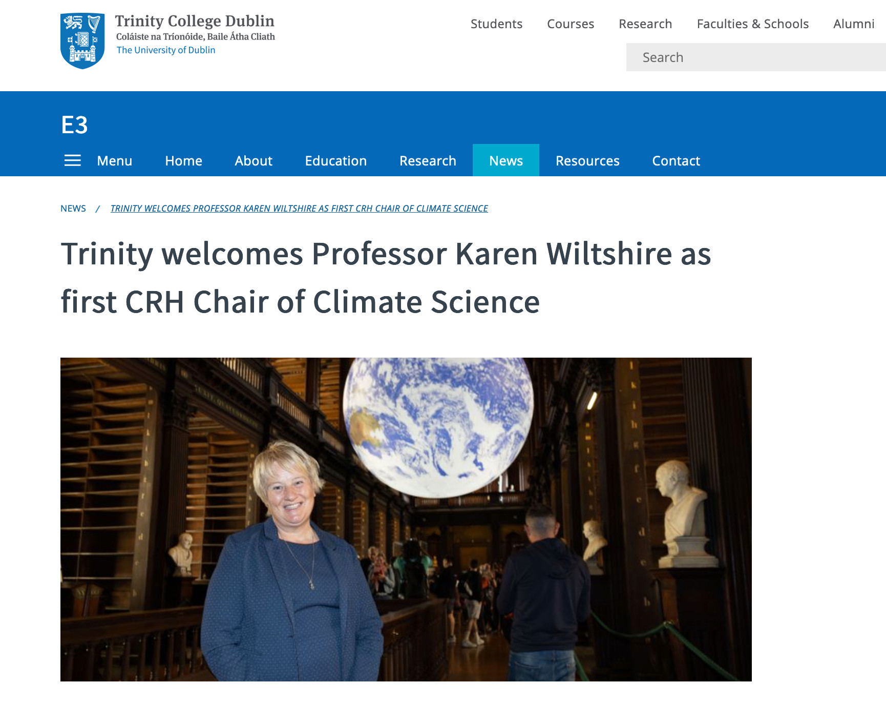This screenshot has width=886, height=704.
Task: Open the Students link in top navigation
Action: 496,24
